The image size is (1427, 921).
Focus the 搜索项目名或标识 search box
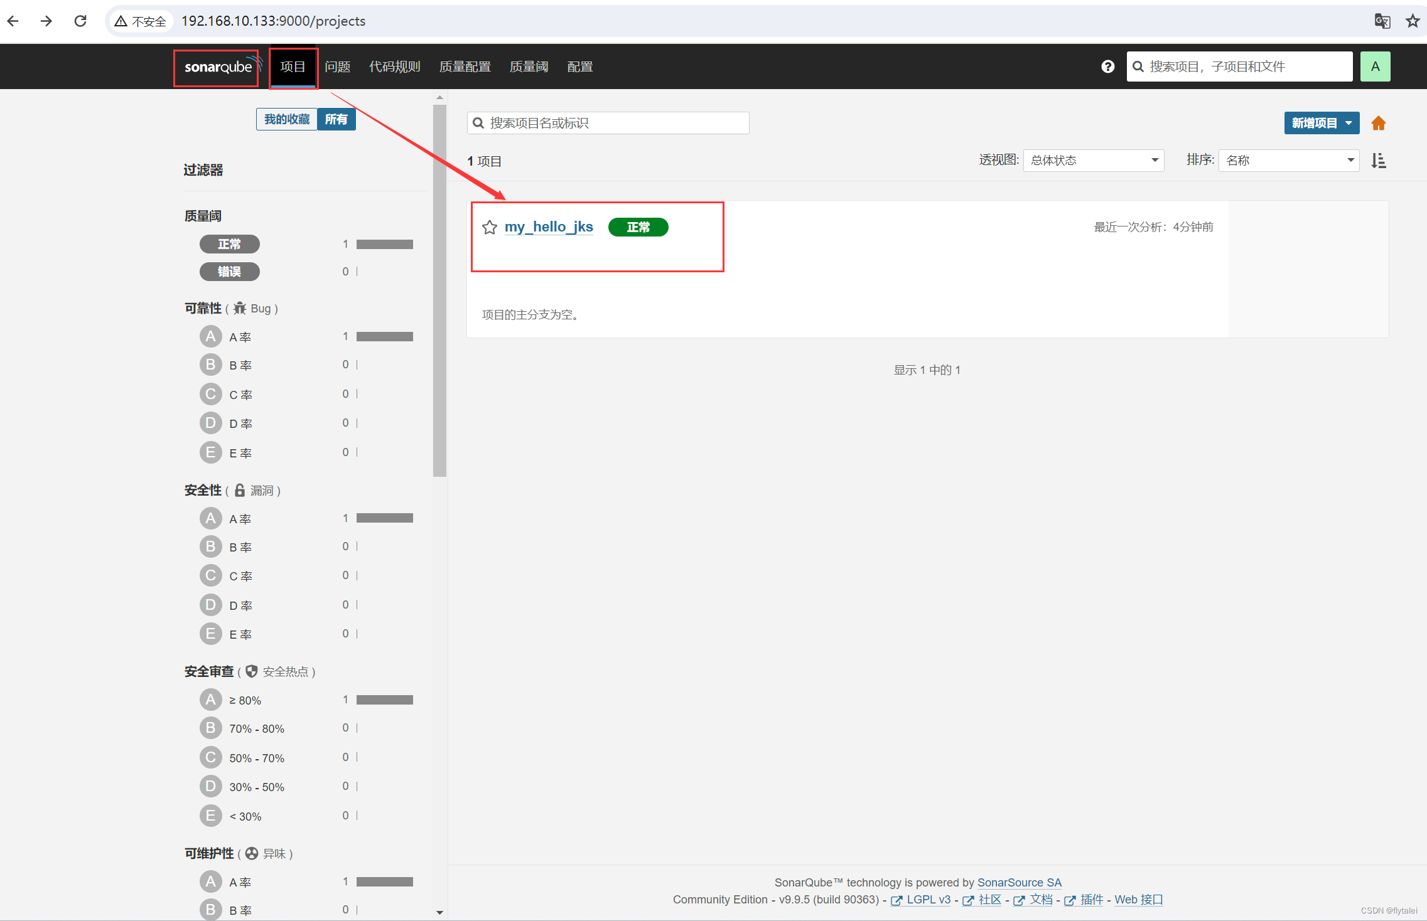608,123
